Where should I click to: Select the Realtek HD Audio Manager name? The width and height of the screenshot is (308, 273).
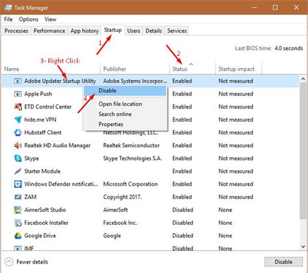coord(57,146)
